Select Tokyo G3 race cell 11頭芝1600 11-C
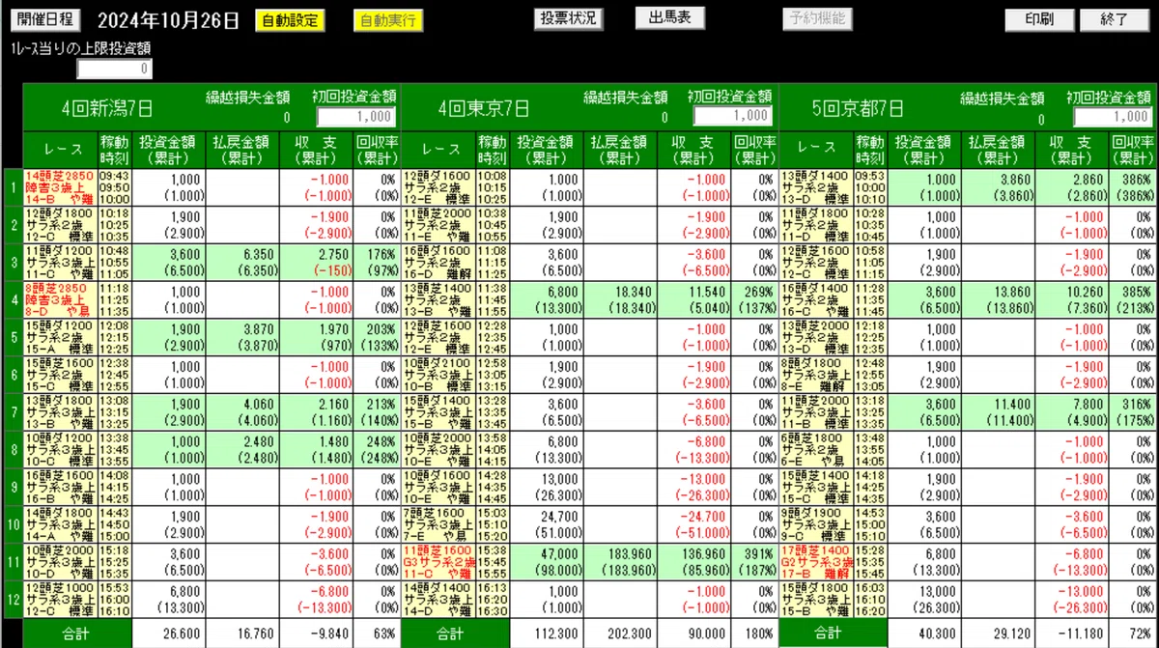 coord(438,561)
